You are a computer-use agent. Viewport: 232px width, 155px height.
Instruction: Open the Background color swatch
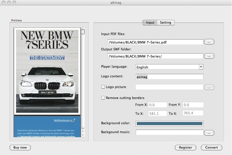(x=170, y=124)
